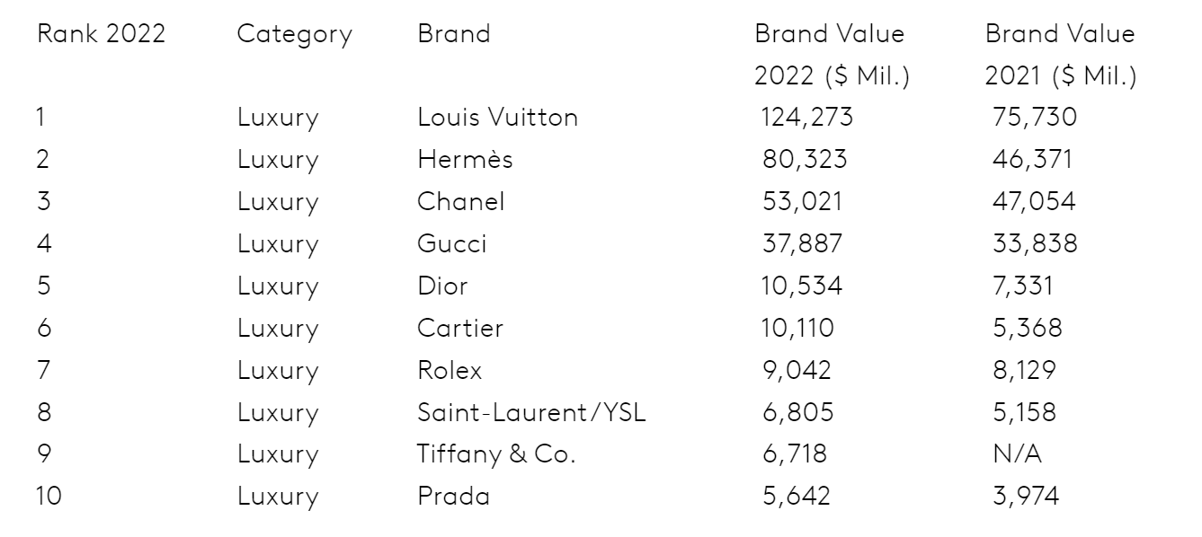Screen dimensions: 1202x537
Task: Click the Brand Value 2022 column header
Action: tap(832, 57)
